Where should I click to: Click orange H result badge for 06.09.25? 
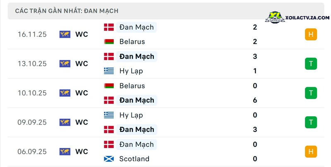tap(311, 151)
